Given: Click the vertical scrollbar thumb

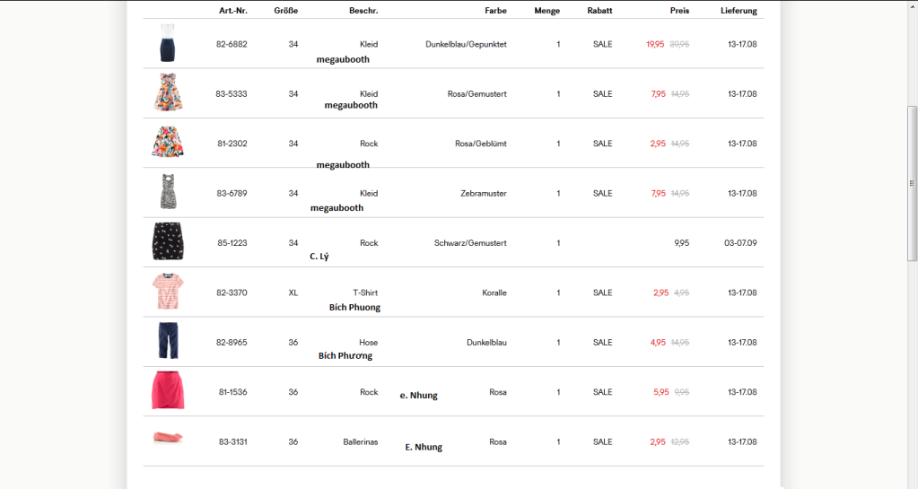Looking at the screenshot, I should (x=912, y=183).
